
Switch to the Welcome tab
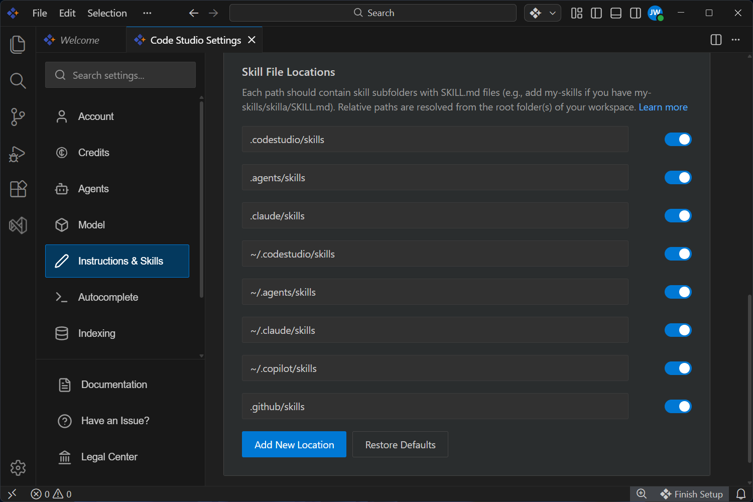[x=81, y=40]
